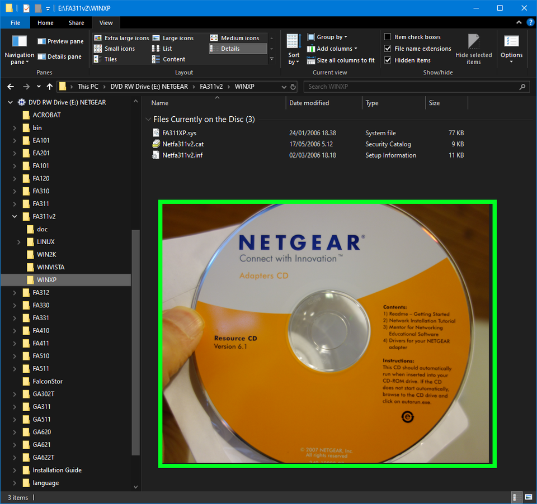Open the File menu tab
The image size is (537, 504).
15,23
